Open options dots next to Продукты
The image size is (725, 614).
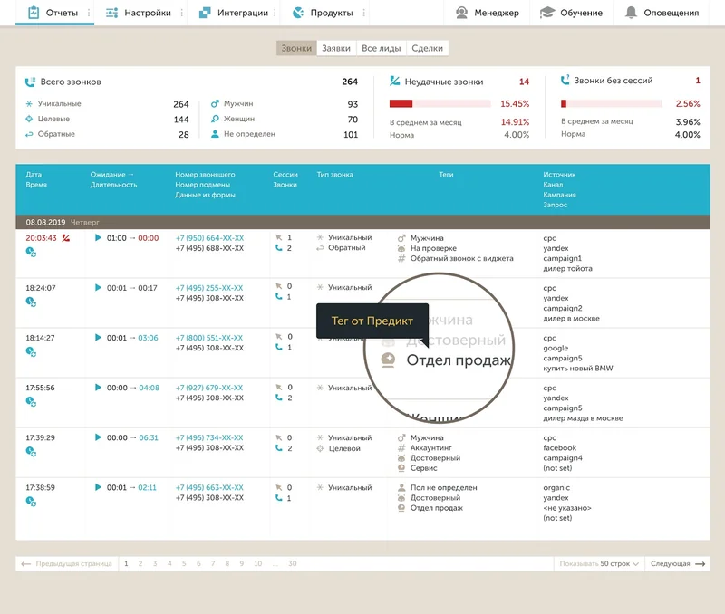coord(364,13)
